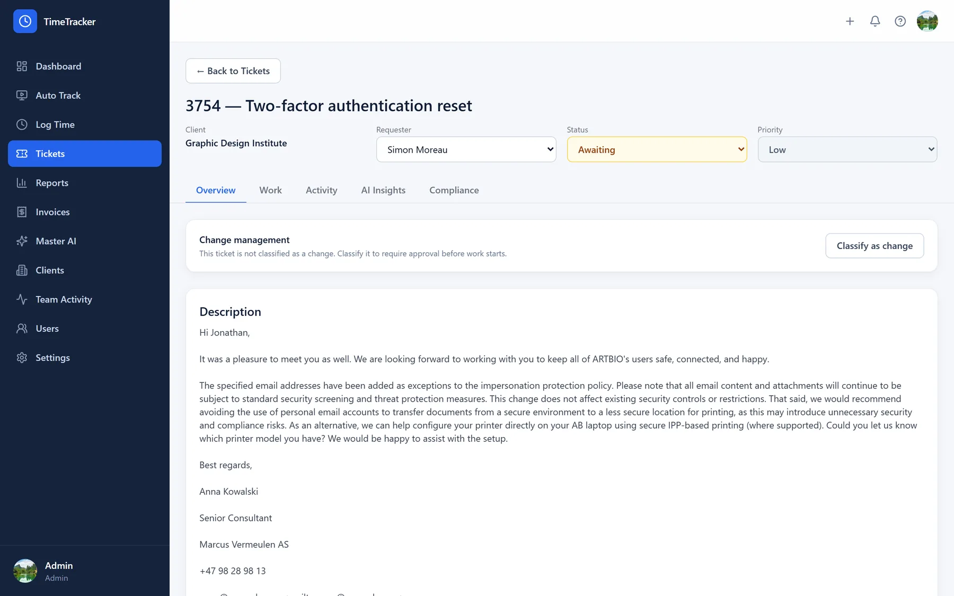
Task: Open Team Activity from the sidebar
Action: pos(85,299)
